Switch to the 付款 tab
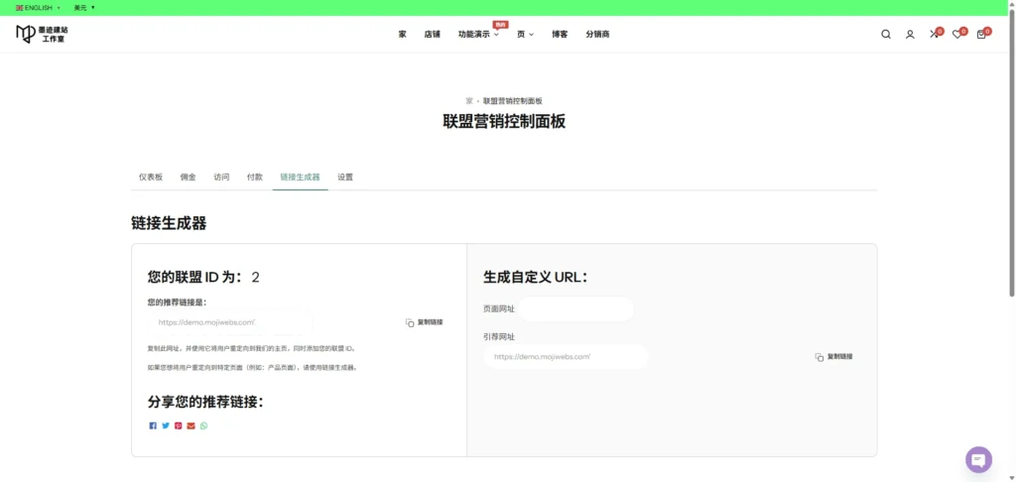 pyautogui.click(x=255, y=178)
